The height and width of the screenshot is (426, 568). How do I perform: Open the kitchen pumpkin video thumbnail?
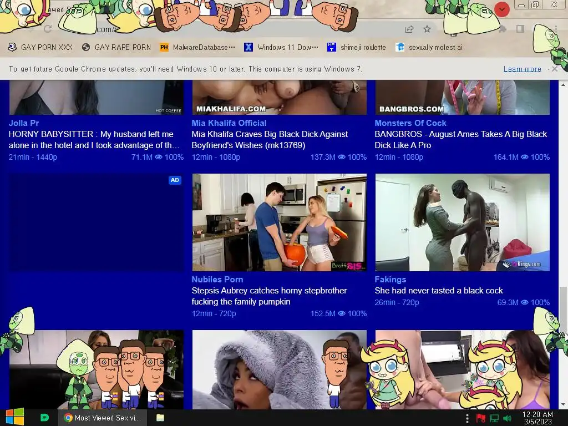(x=280, y=222)
